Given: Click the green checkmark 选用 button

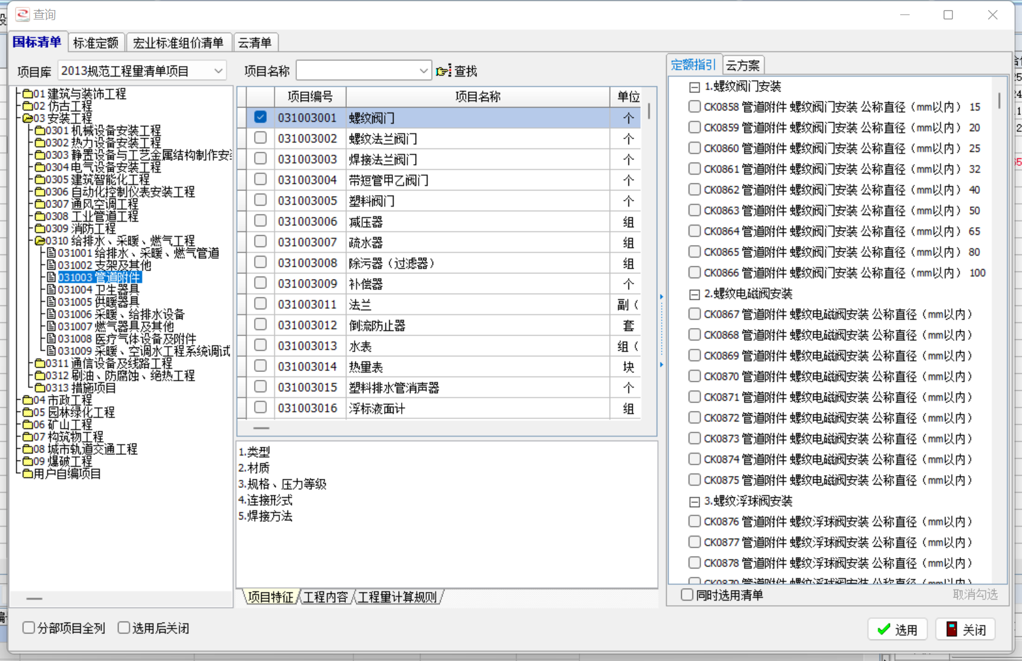Looking at the screenshot, I should (898, 630).
